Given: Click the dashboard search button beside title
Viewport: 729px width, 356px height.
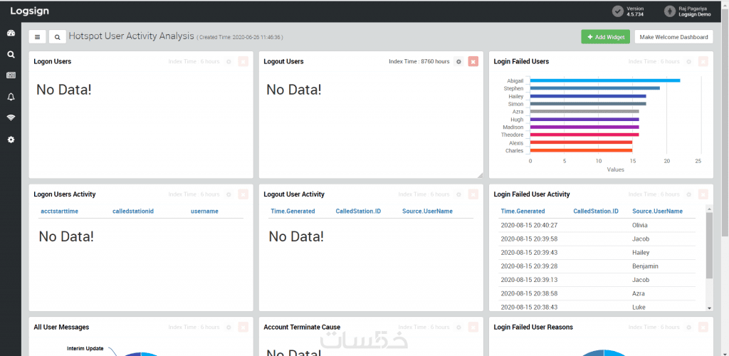Looking at the screenshot, I should tap(58, 37).
